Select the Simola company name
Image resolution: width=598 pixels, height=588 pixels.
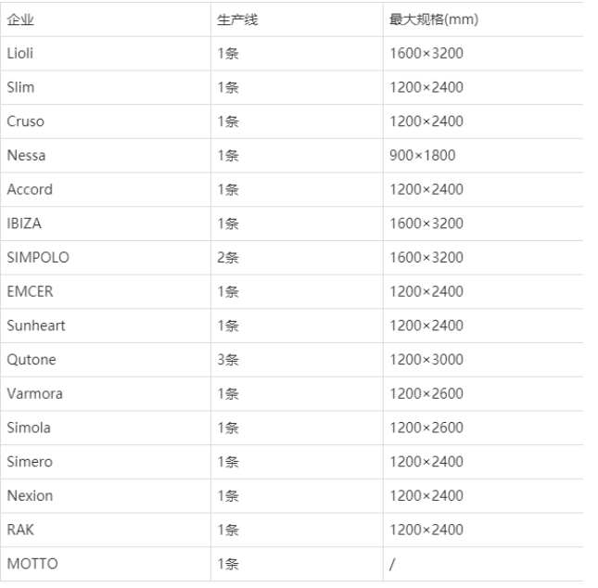[29, 428]
